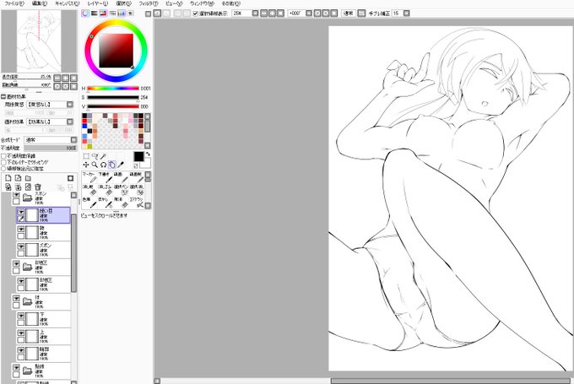
Task: Open the 合成モード blend mode dropdown
Action: (x=51, y=140)
